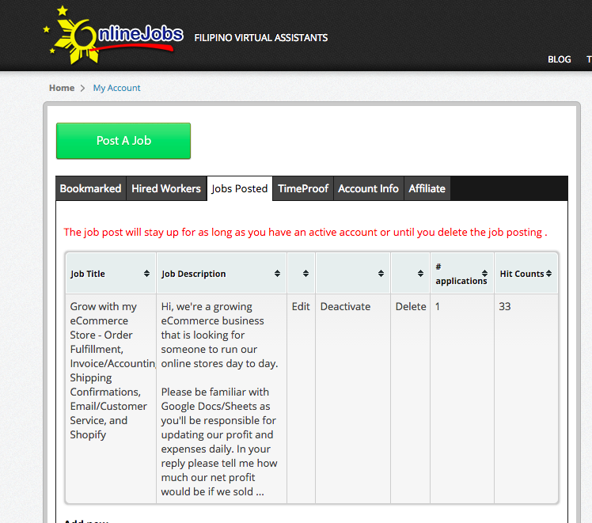592x523 pixels.
Task: Click the green Post A Job button
Action: click(x=123, y=141)
